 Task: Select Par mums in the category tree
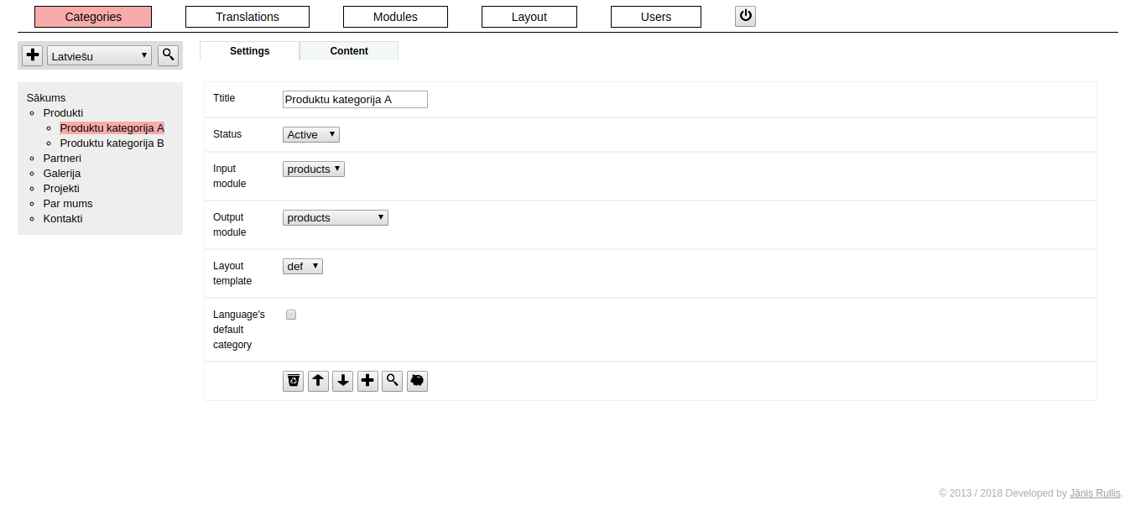(68, 203)
